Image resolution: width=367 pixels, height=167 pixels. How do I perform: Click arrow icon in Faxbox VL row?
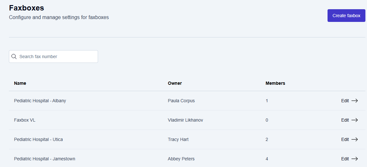click(x=355, y=120)
